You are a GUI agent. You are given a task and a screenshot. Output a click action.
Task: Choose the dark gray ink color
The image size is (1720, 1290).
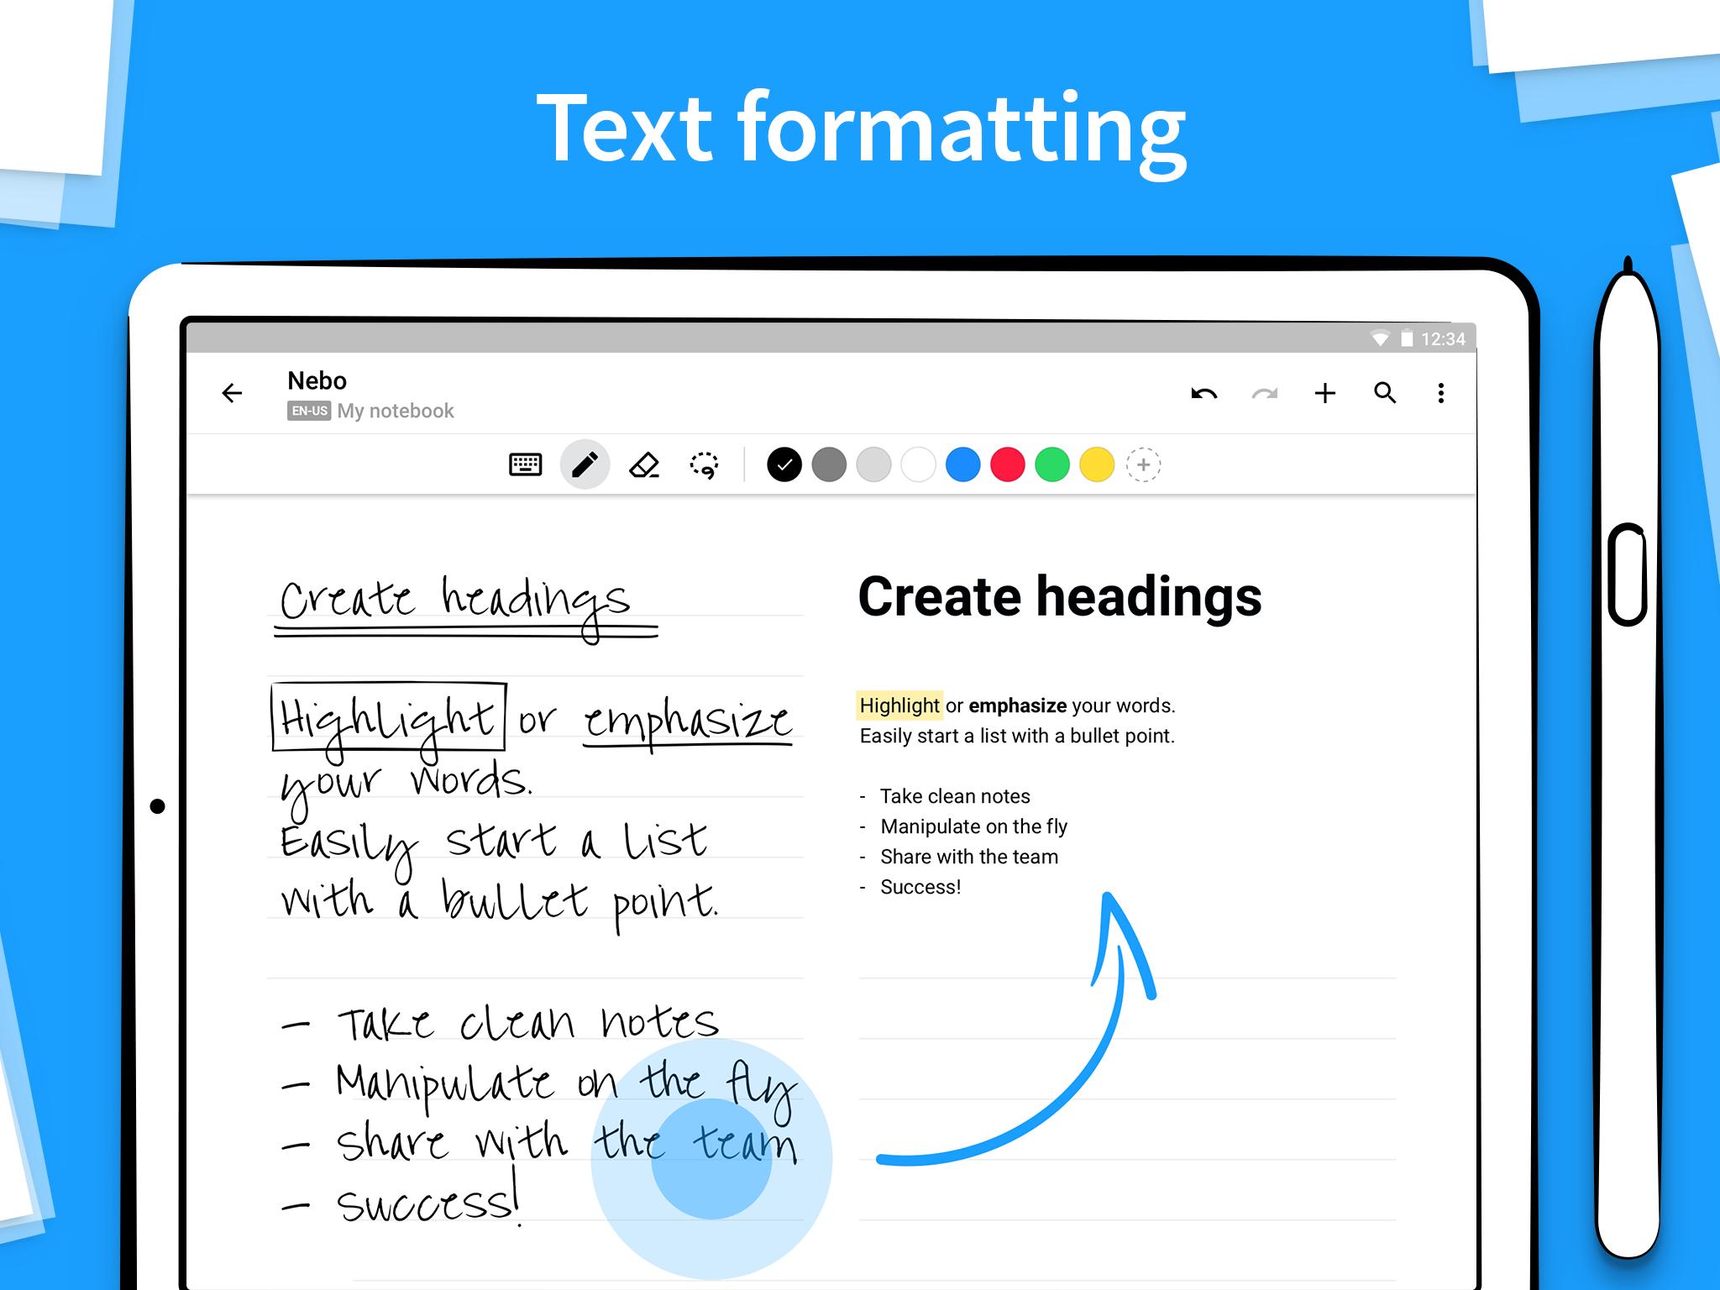pos(829,464)
